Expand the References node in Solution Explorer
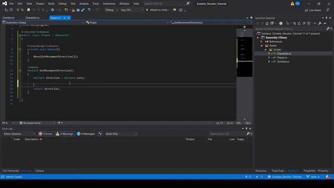Screen dimensions: 334x188 click(261, 42)
